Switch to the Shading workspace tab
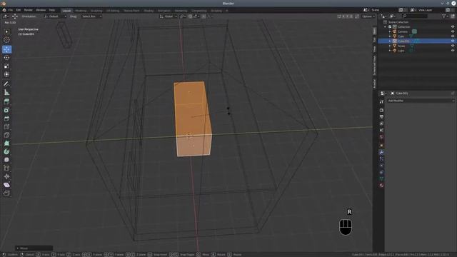Image resolution: width=457 pixels, height=257 pixels. click(149, 11)
